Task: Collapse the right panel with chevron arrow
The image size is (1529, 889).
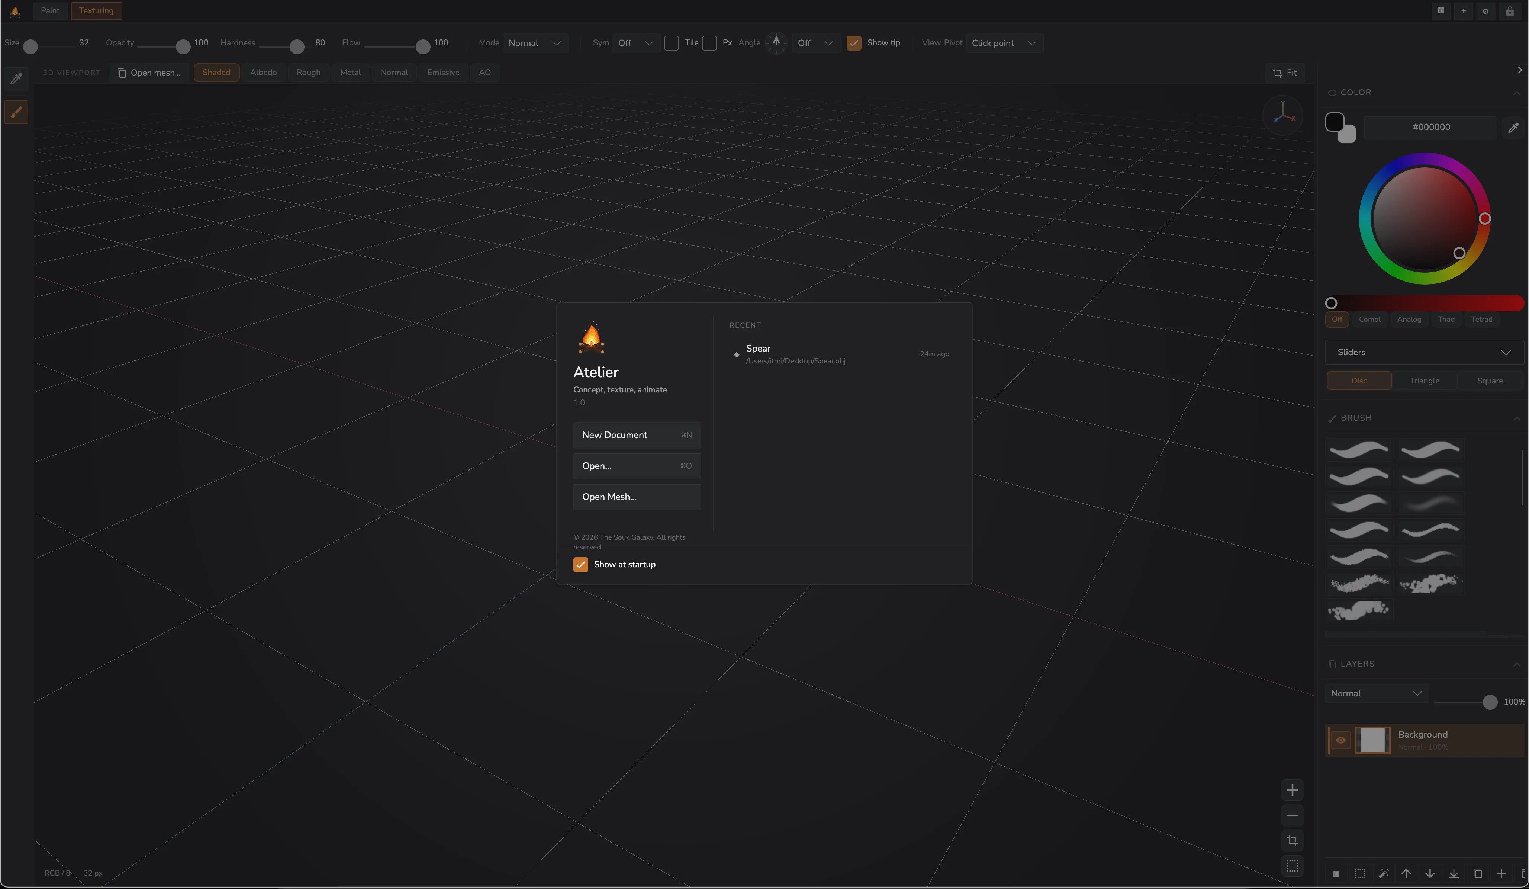Action: pyautogui.click(x=1519, y=70)
